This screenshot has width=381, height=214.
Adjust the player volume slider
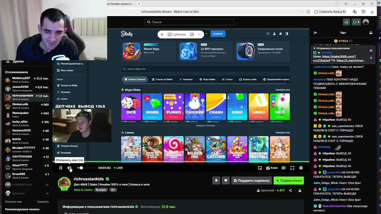coord(86,168)
